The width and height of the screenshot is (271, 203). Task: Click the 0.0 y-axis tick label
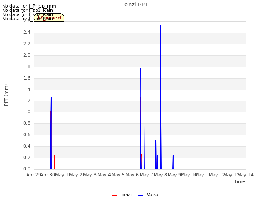(x=27, y=169)
